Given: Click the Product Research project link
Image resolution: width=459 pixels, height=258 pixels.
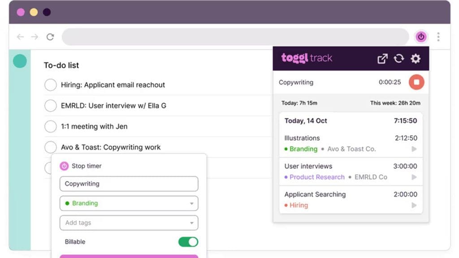Looking at the screenshot, I should [317, 177].
